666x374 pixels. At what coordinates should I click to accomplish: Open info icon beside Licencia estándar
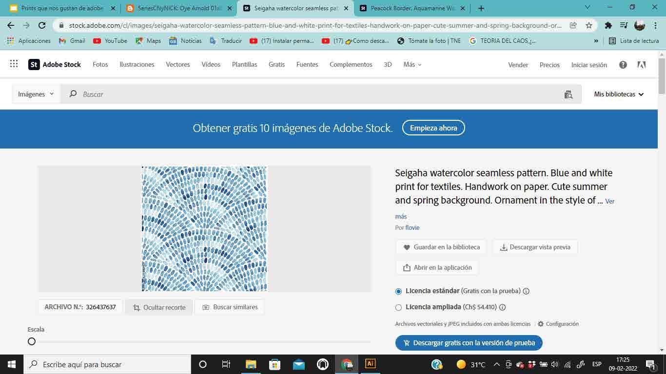(x=526, y=291)
